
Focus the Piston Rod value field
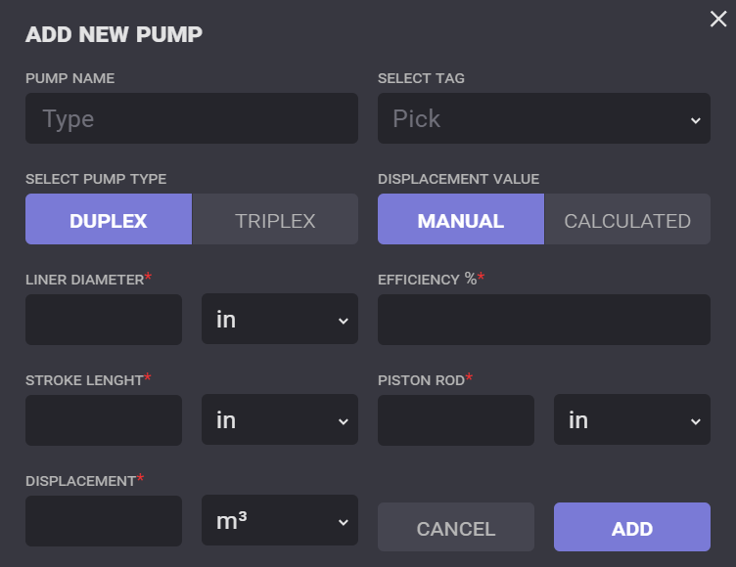click(x=456, y=420)
